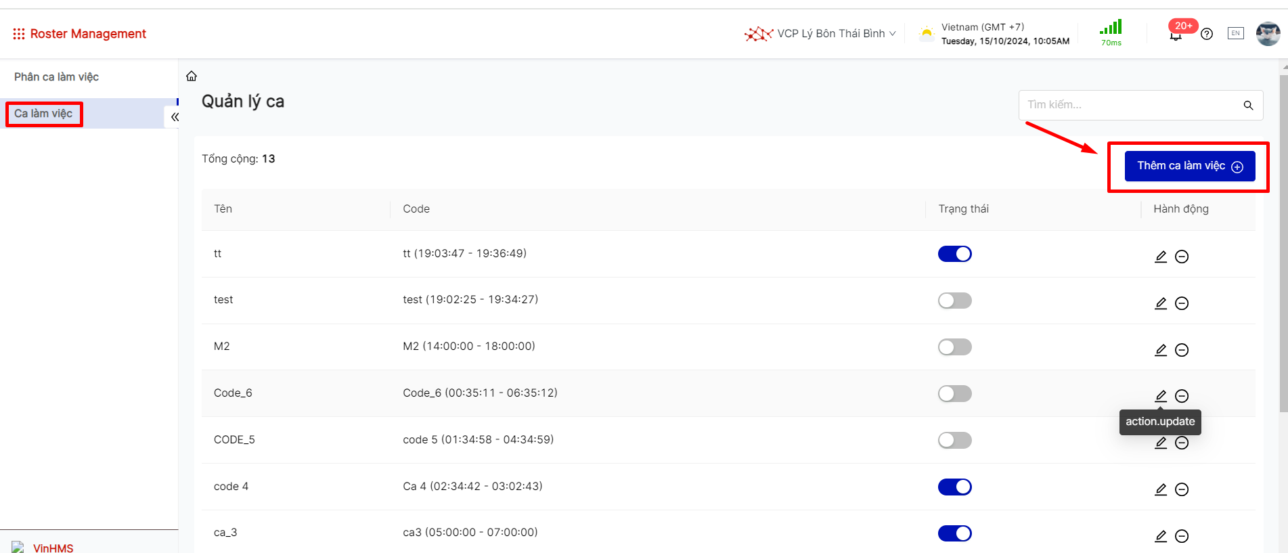Screen dimensions: 1288x553
Task: Click the home breadcrumb icon
Action: (x=192, y=76)
